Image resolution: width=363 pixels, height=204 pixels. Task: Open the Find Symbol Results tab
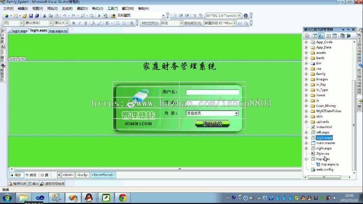(52, 184)
